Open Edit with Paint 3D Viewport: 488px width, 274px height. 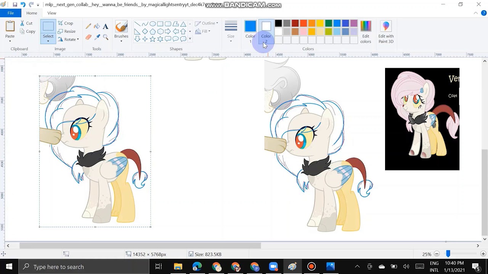pos(386,32)
